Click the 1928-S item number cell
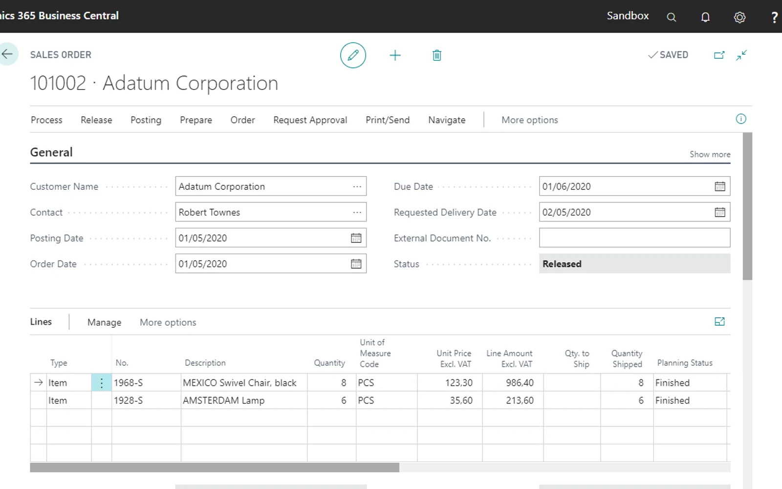The height and width of the screenshot is (489, 782). pos(147,400)
